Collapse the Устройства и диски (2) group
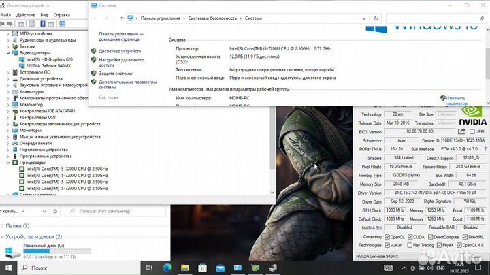This screenshot has width=490, height=275. 3,237
